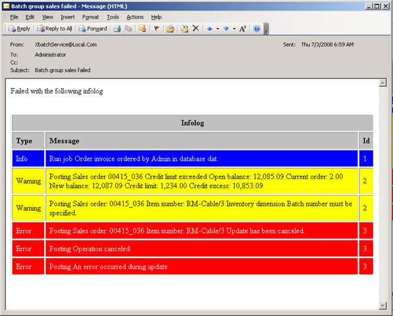Open the Tools menu
393x316 pixels.
(x=113, y=17)
